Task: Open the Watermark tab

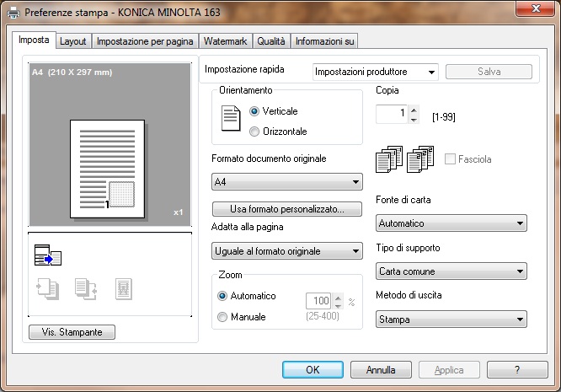Action: tap(226, 41)
